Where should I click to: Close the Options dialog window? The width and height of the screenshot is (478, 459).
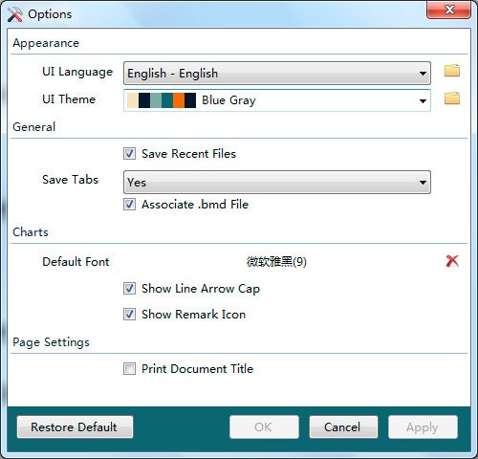click(448, 10)
